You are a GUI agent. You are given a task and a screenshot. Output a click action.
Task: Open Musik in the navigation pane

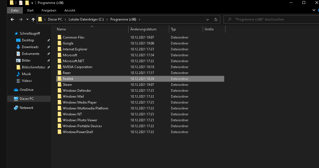click(26, 74)
